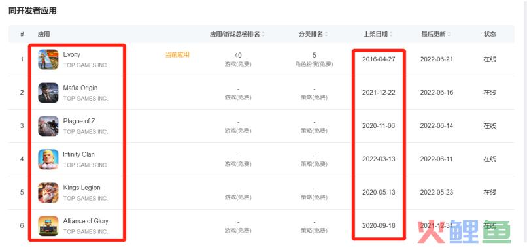The width and height of the screenshot is (527, 247).
Task: Click TOP GAMES INC. under Alliance of Glory
Action: [86, 231]
